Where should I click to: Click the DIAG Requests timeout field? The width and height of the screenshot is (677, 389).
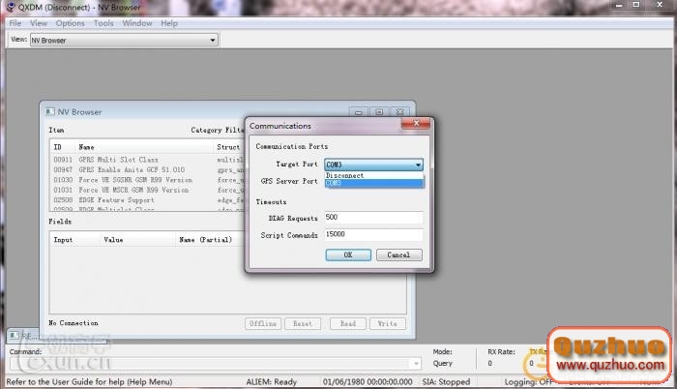374,218
